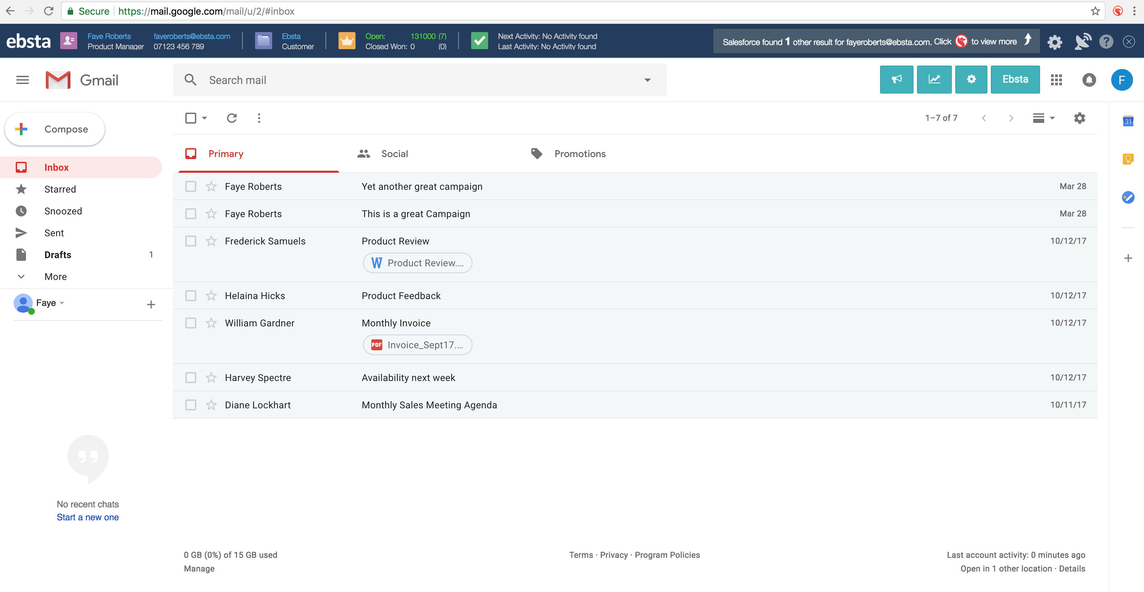The image size is (1144, 592).
Task: Open Google Tasks side panel icon
Action: pyautogui.click(x=1128, y=197)
